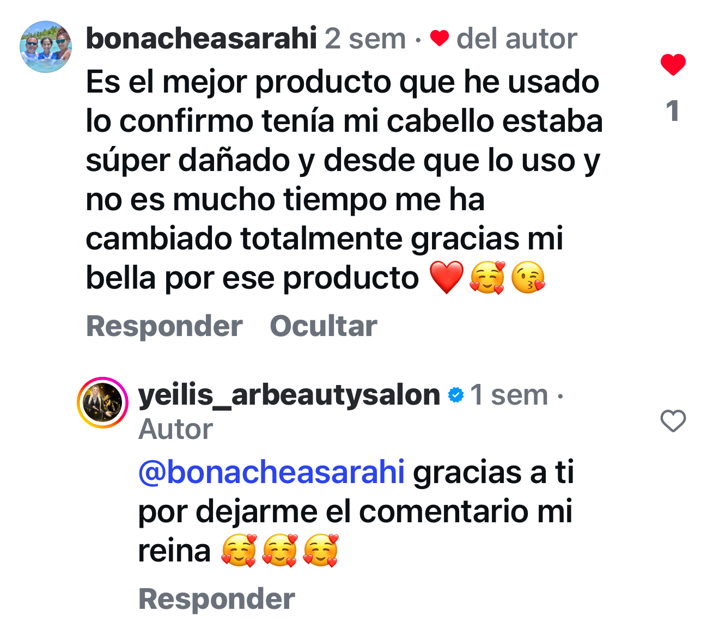Tap the blue verified badge icon
Image resolution: width=719 pixels, height=635 pixels.
(455, 395)
